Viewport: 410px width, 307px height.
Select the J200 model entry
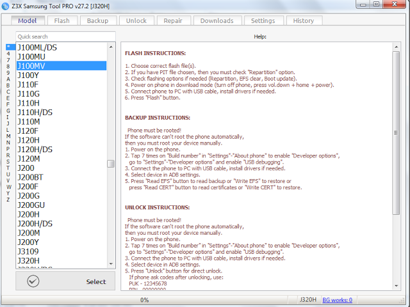(61, 168)
